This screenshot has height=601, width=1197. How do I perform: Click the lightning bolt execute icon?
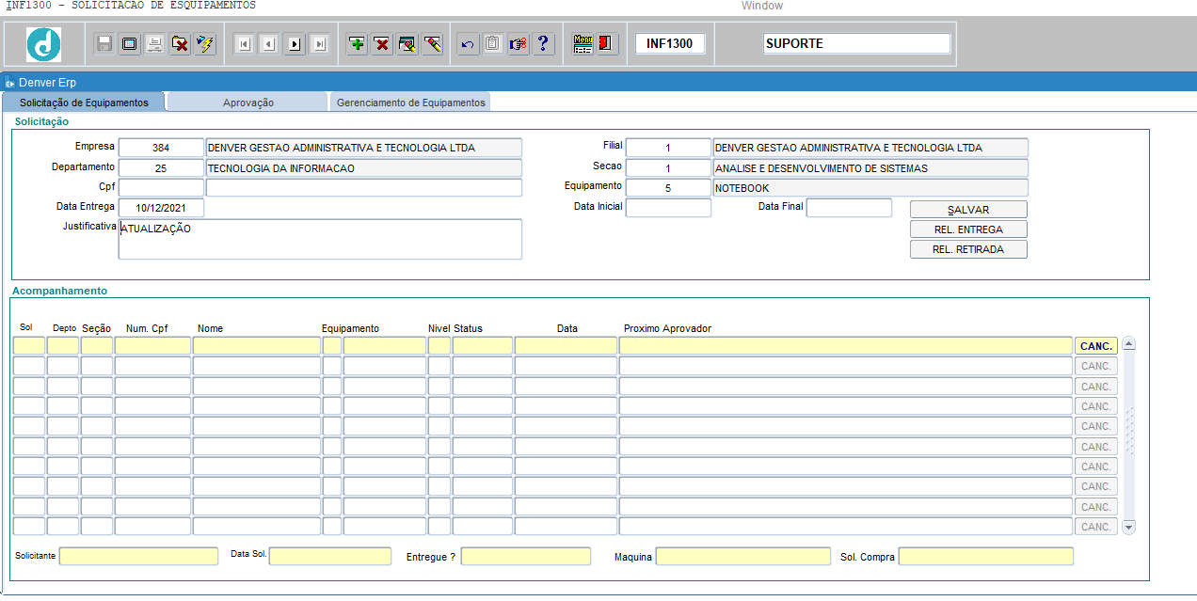point(206,43)
